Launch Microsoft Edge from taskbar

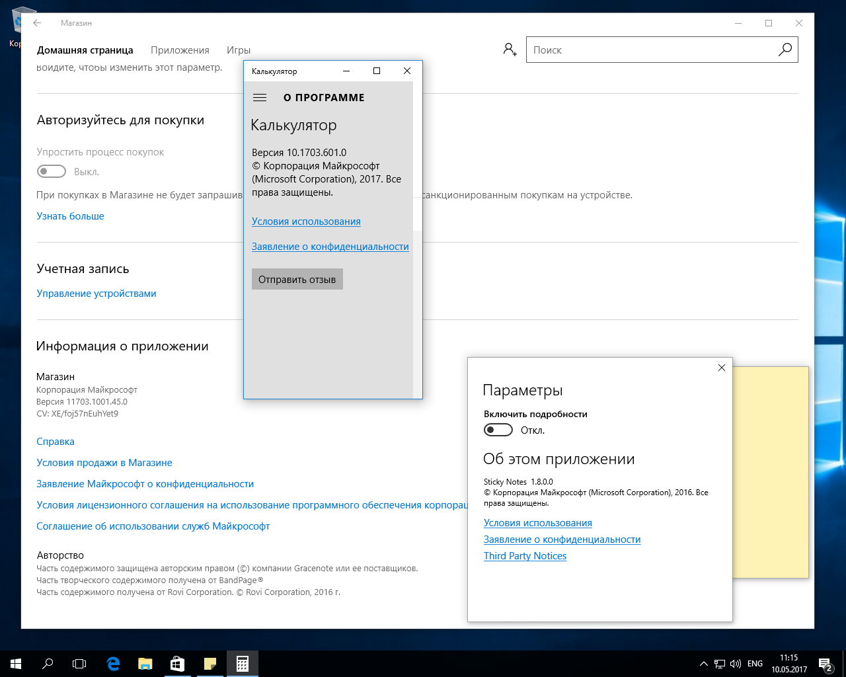pos(113,664)
